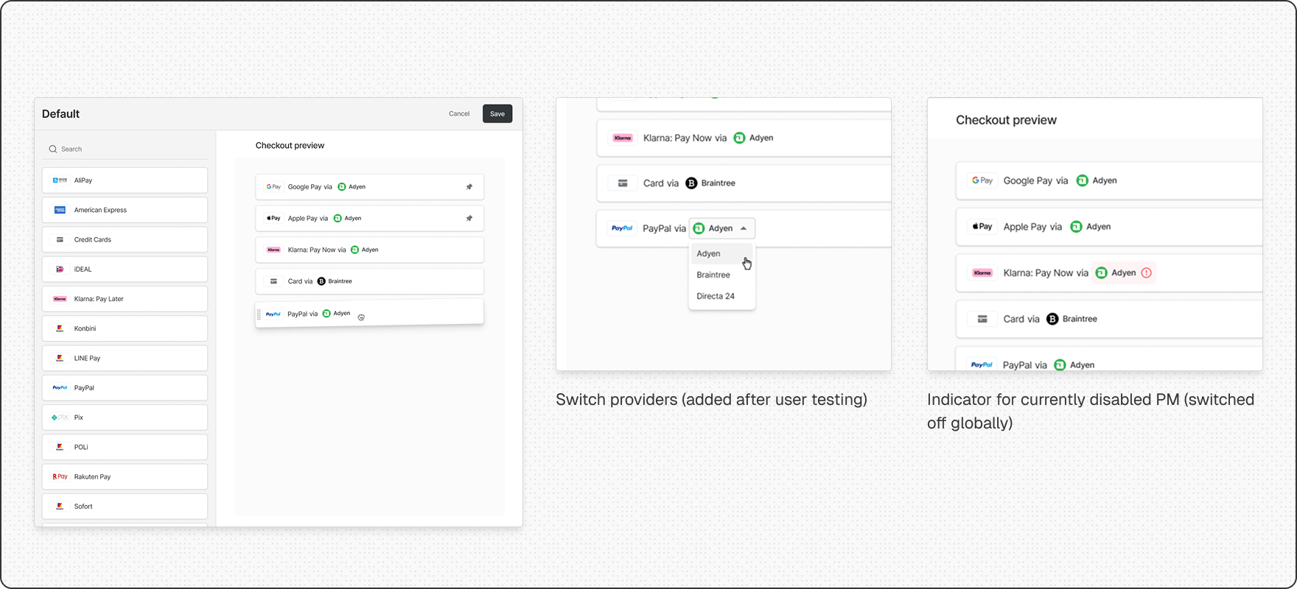The width and height of the screenshot is (1297, 589).
Task: Click the Google Pay logo in the Default window preview
Action: tap(273, 187)
